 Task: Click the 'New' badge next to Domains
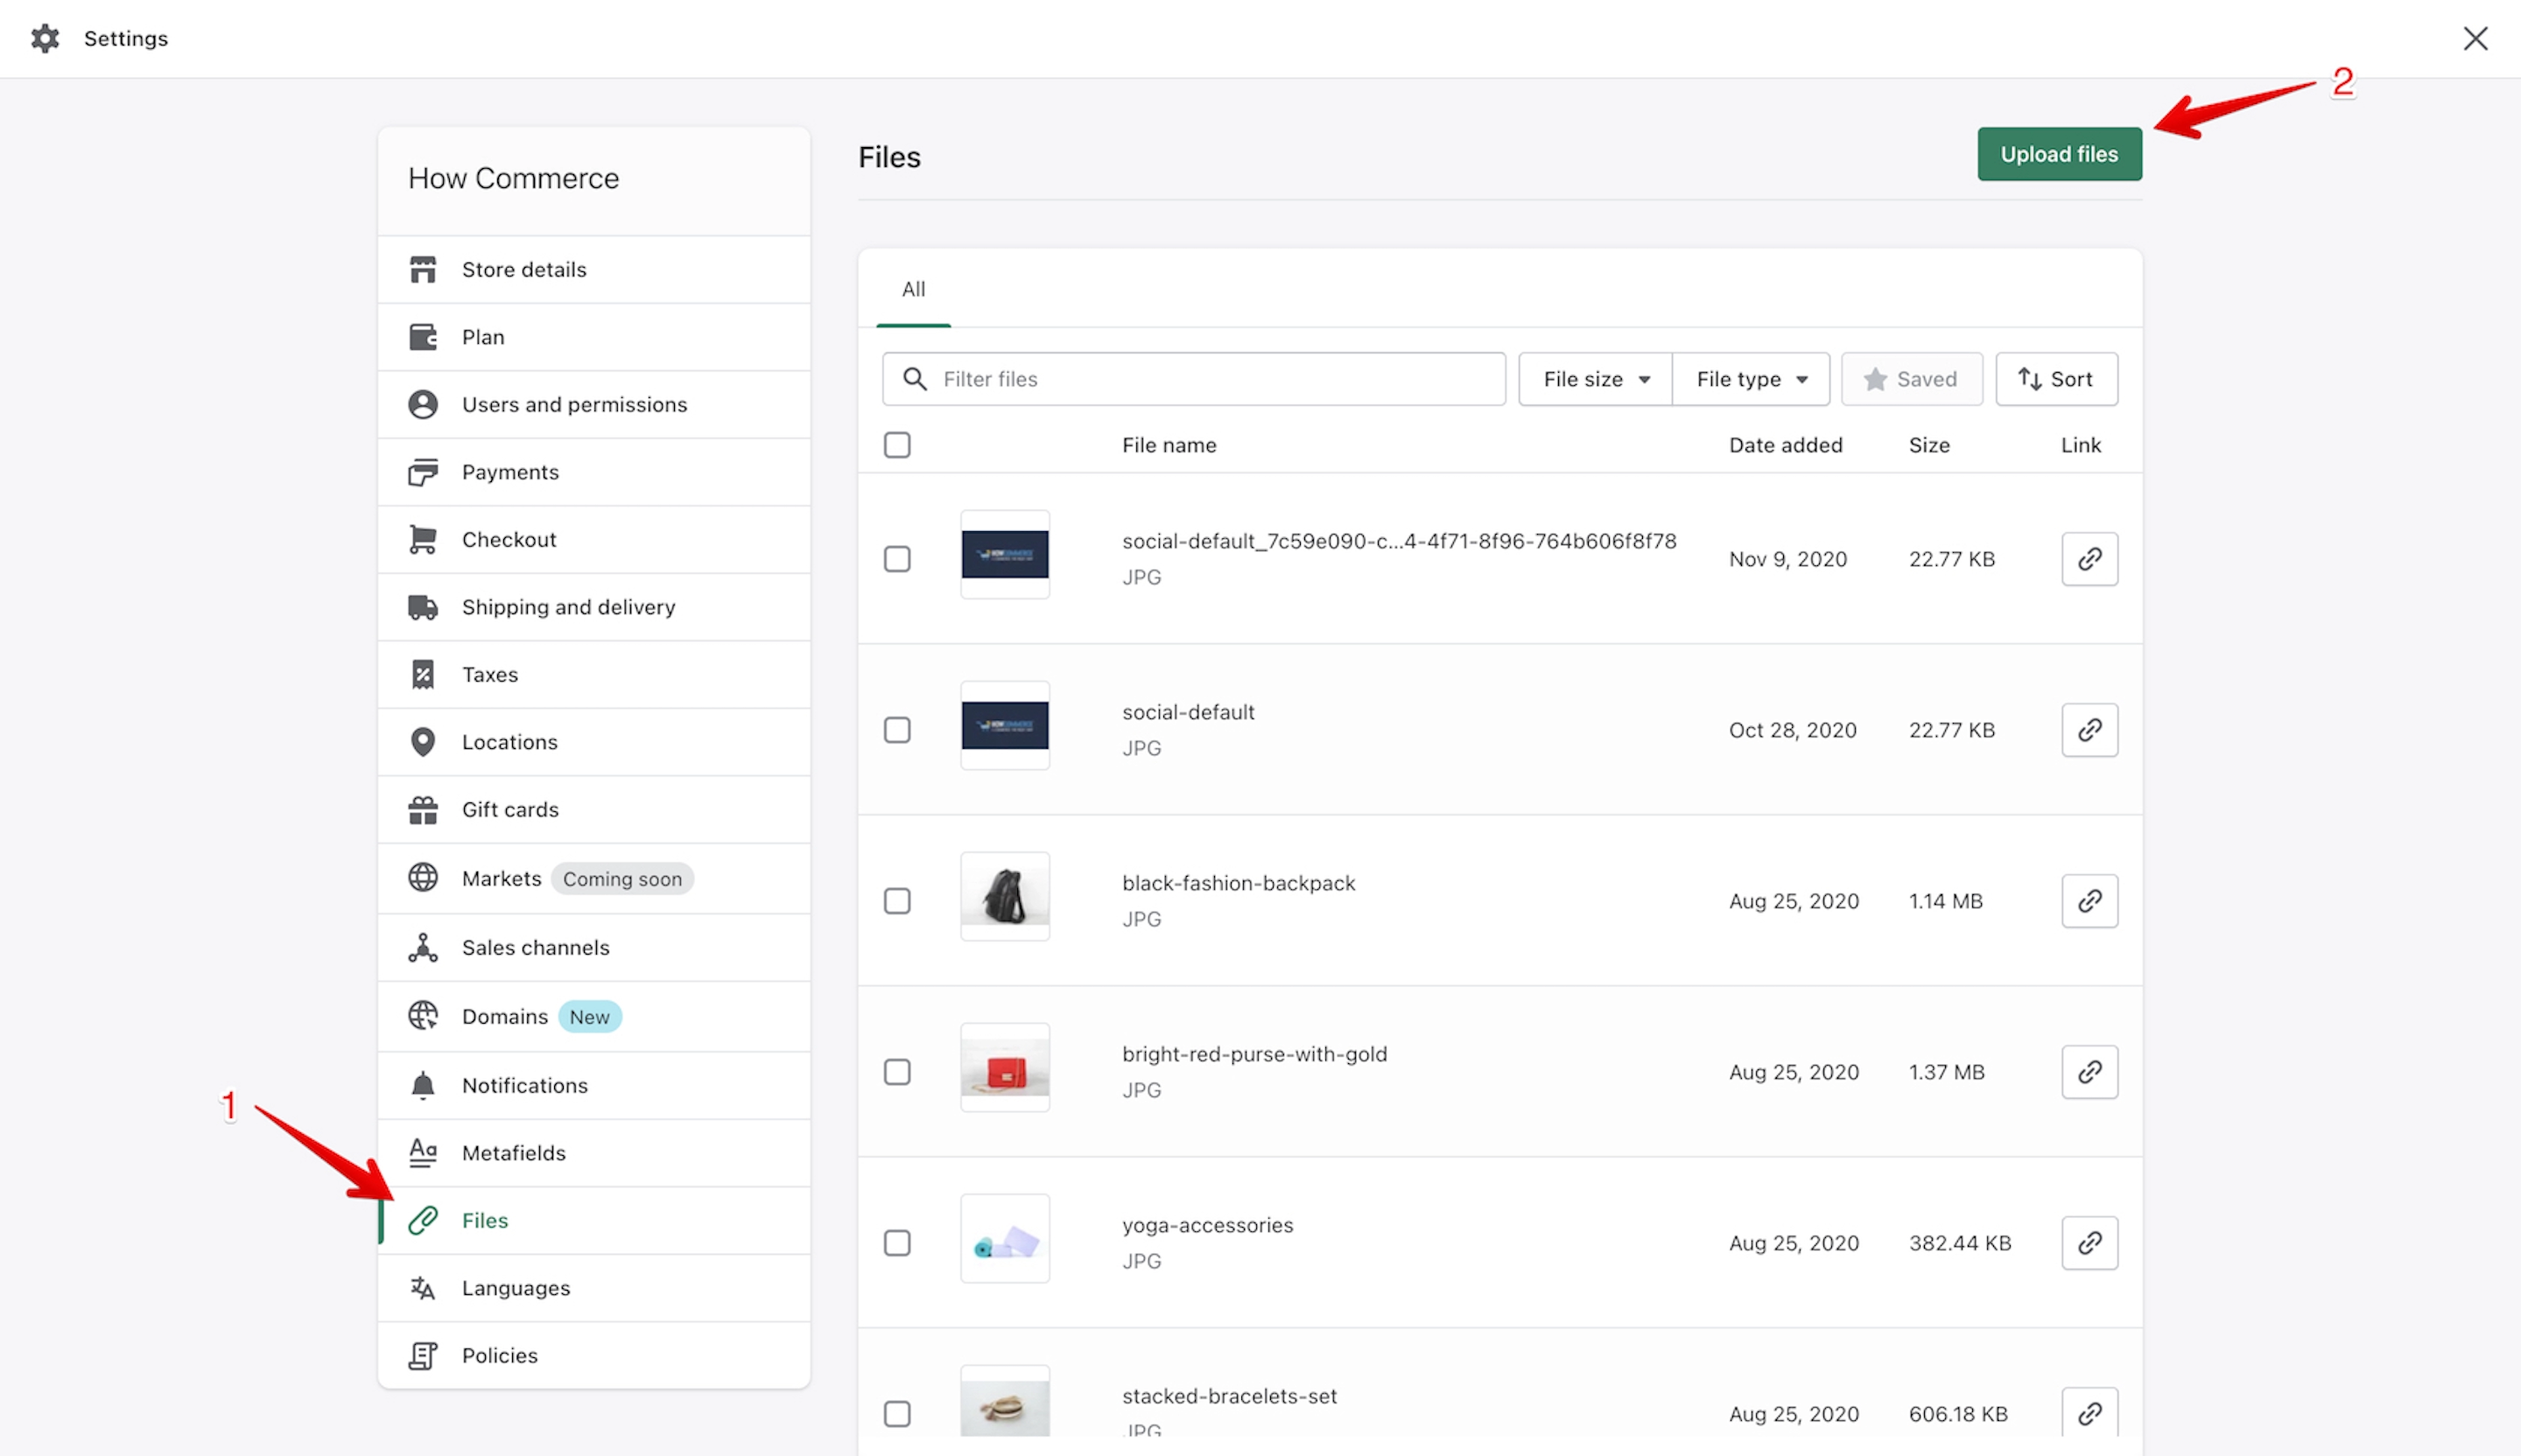pos(589,1017)
